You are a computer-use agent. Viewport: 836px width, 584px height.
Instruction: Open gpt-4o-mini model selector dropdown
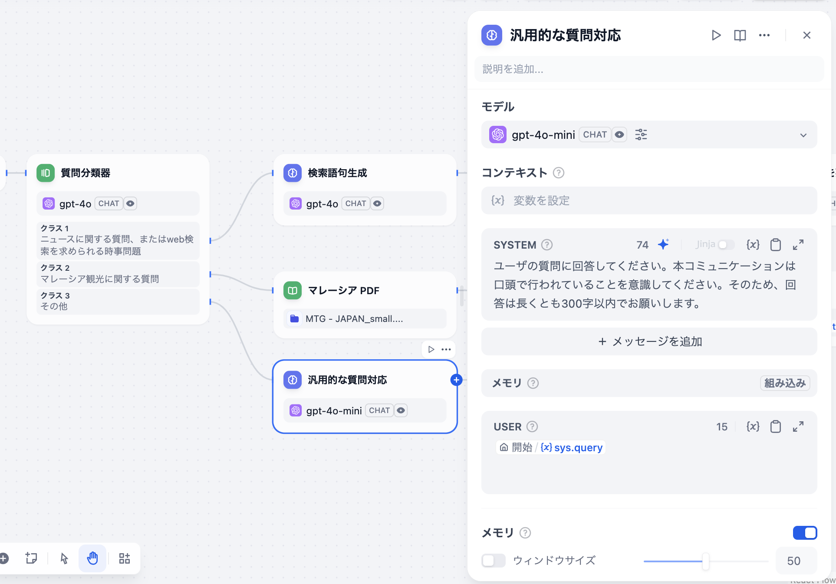803,135
